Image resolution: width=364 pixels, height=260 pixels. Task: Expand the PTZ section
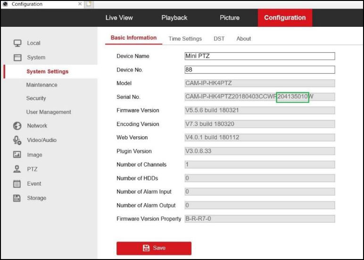pyautogui.click(x=32, y=169)
